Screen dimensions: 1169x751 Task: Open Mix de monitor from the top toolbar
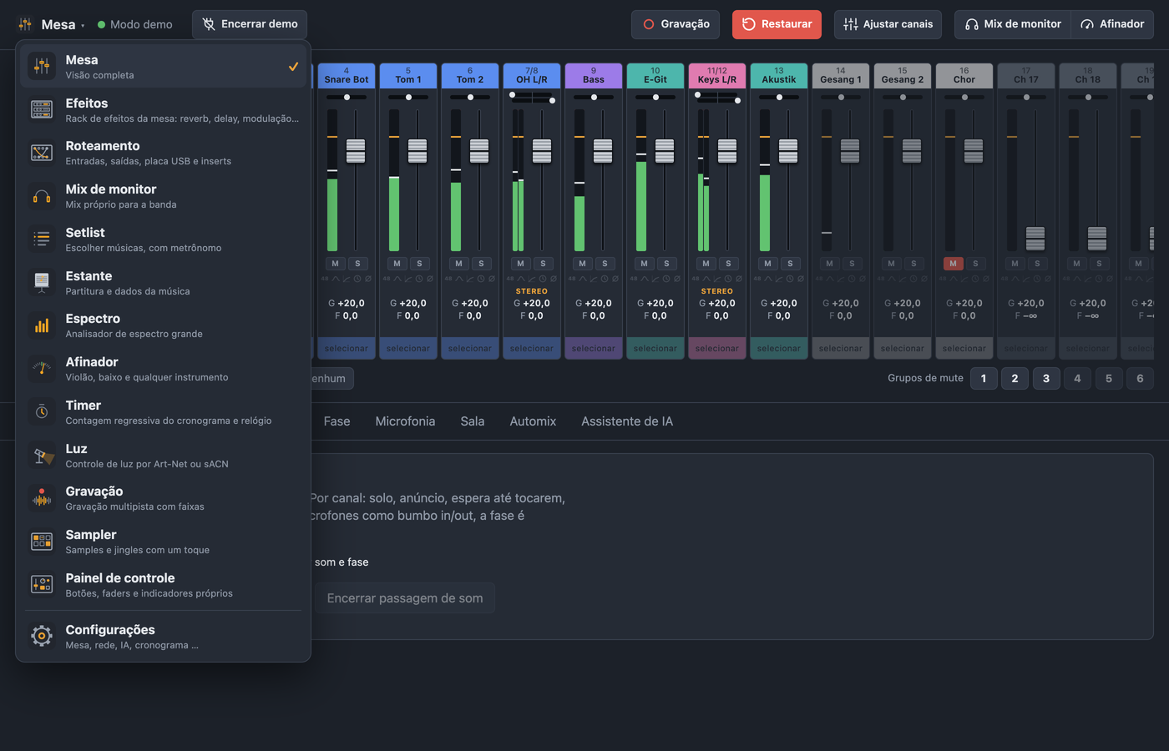(x=1012, y=24)
